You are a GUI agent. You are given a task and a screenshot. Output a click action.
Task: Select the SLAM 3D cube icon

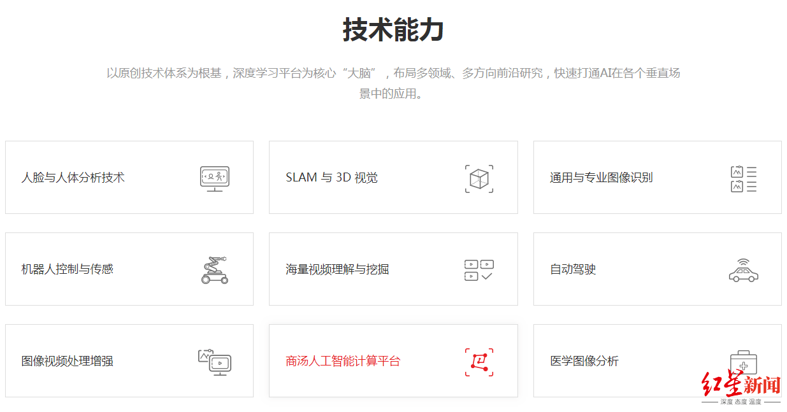pos(478,178)
